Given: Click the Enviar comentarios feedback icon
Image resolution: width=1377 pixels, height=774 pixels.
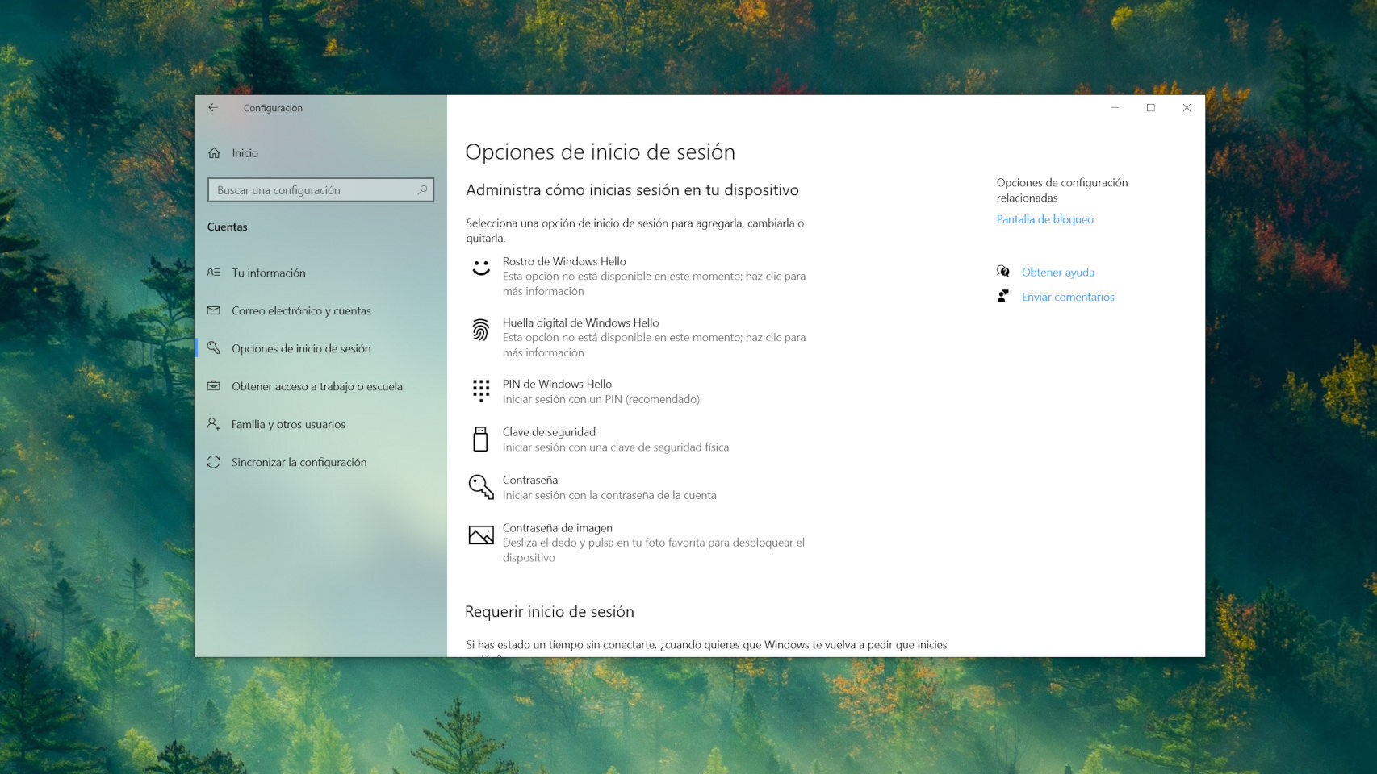Looking at the screenshot, I should (x=1003, y=297).
